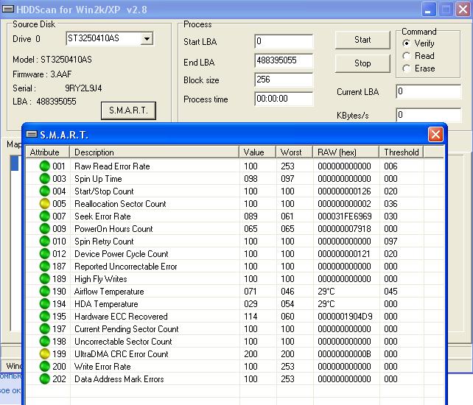Open the S.M.A.R.T. report button

(128, 110)
